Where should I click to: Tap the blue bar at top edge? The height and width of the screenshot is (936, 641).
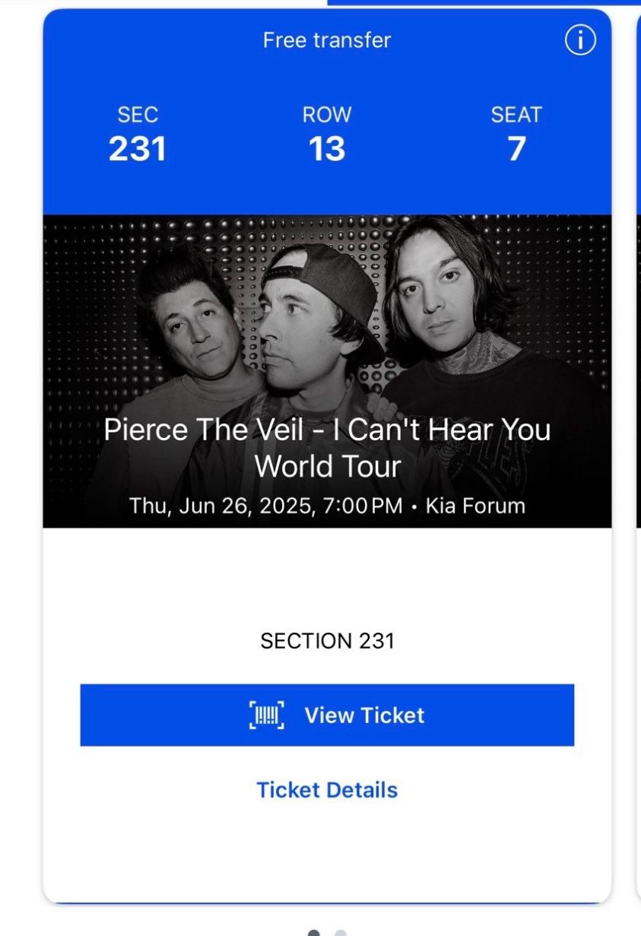tap(484, 2)
